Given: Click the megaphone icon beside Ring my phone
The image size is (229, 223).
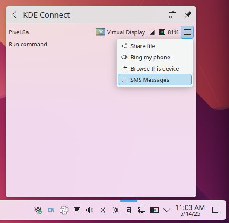Looking at the screenshot, I should (124, 57).
